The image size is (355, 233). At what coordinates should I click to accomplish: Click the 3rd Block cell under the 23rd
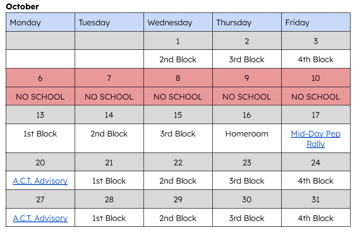(247, 181)
